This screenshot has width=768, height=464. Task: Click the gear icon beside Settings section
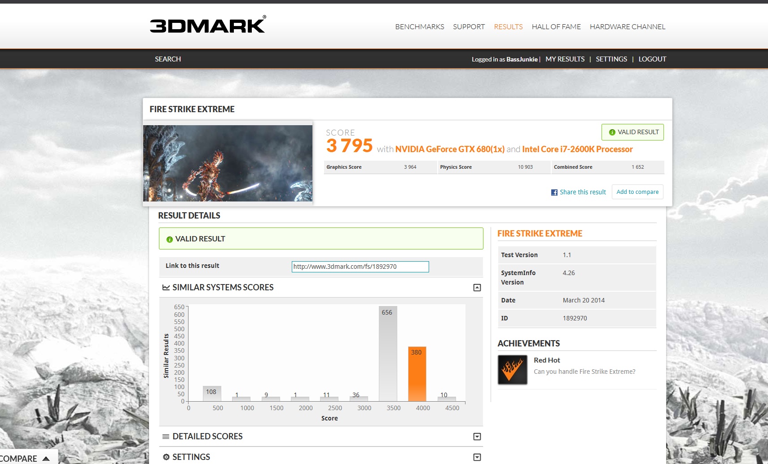166,457
